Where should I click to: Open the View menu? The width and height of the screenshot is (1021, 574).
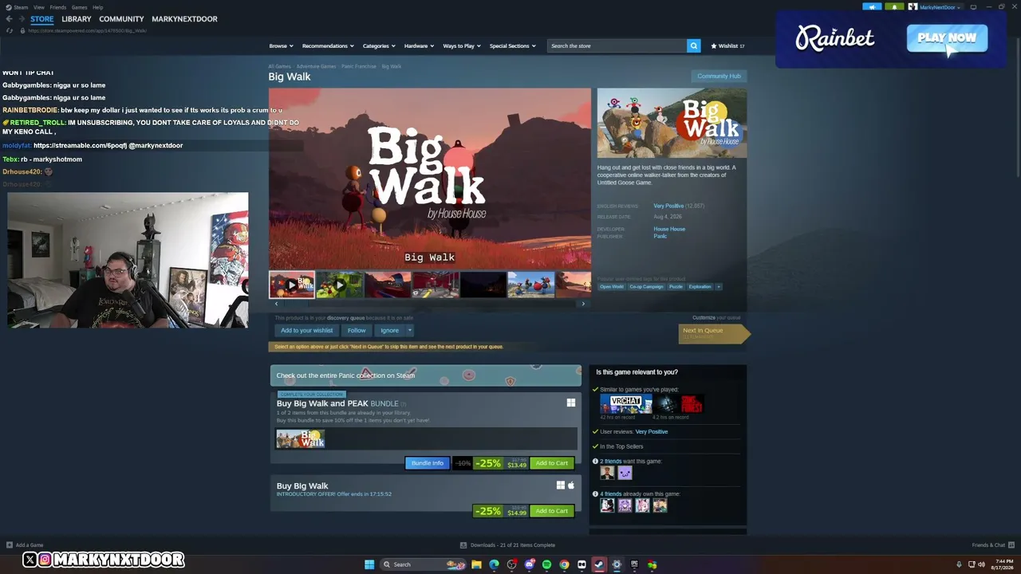(x=38, y=7)
